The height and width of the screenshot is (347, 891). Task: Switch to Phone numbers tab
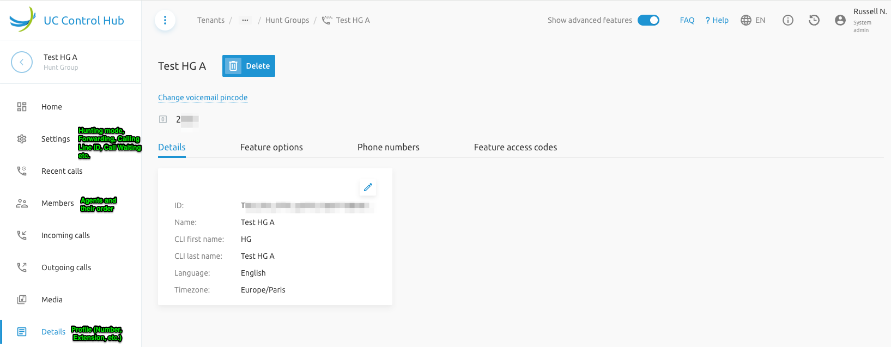(389, 147)
